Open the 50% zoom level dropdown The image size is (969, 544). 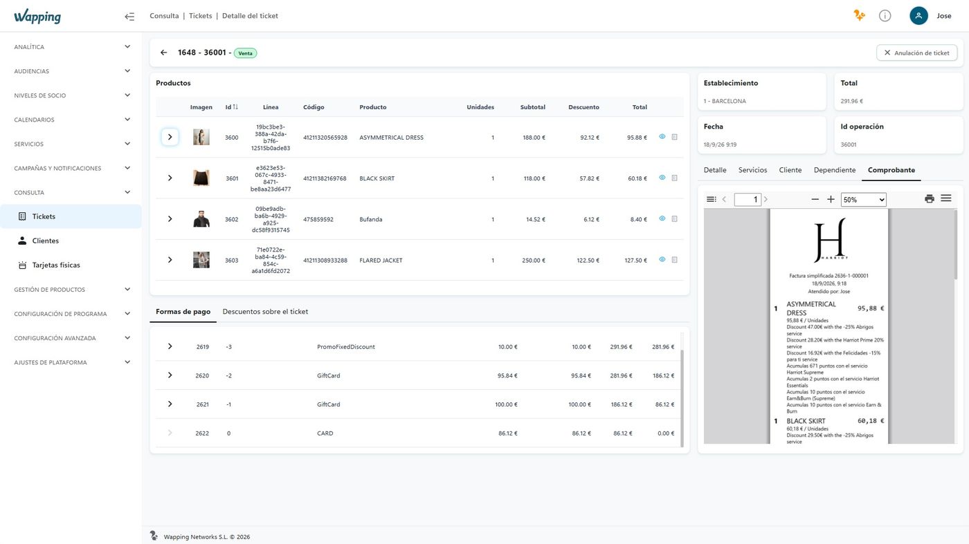pyautogui.click(x=863, y=199)
